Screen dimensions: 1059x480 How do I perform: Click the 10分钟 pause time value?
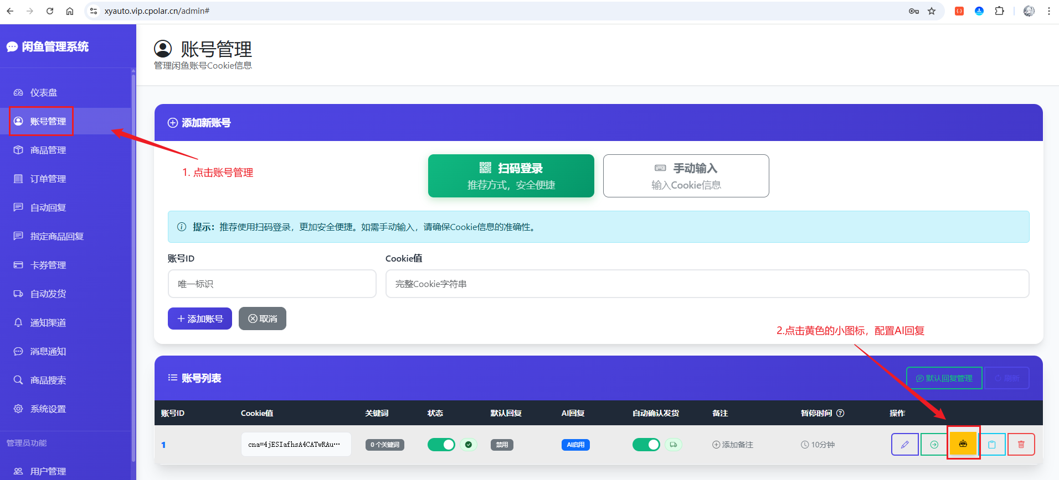[818, 445]
